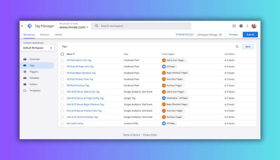This screenshot has width=280, height=160.
Task: Click the back arrow beside Tag Manager logo
Action: [22, 26]
